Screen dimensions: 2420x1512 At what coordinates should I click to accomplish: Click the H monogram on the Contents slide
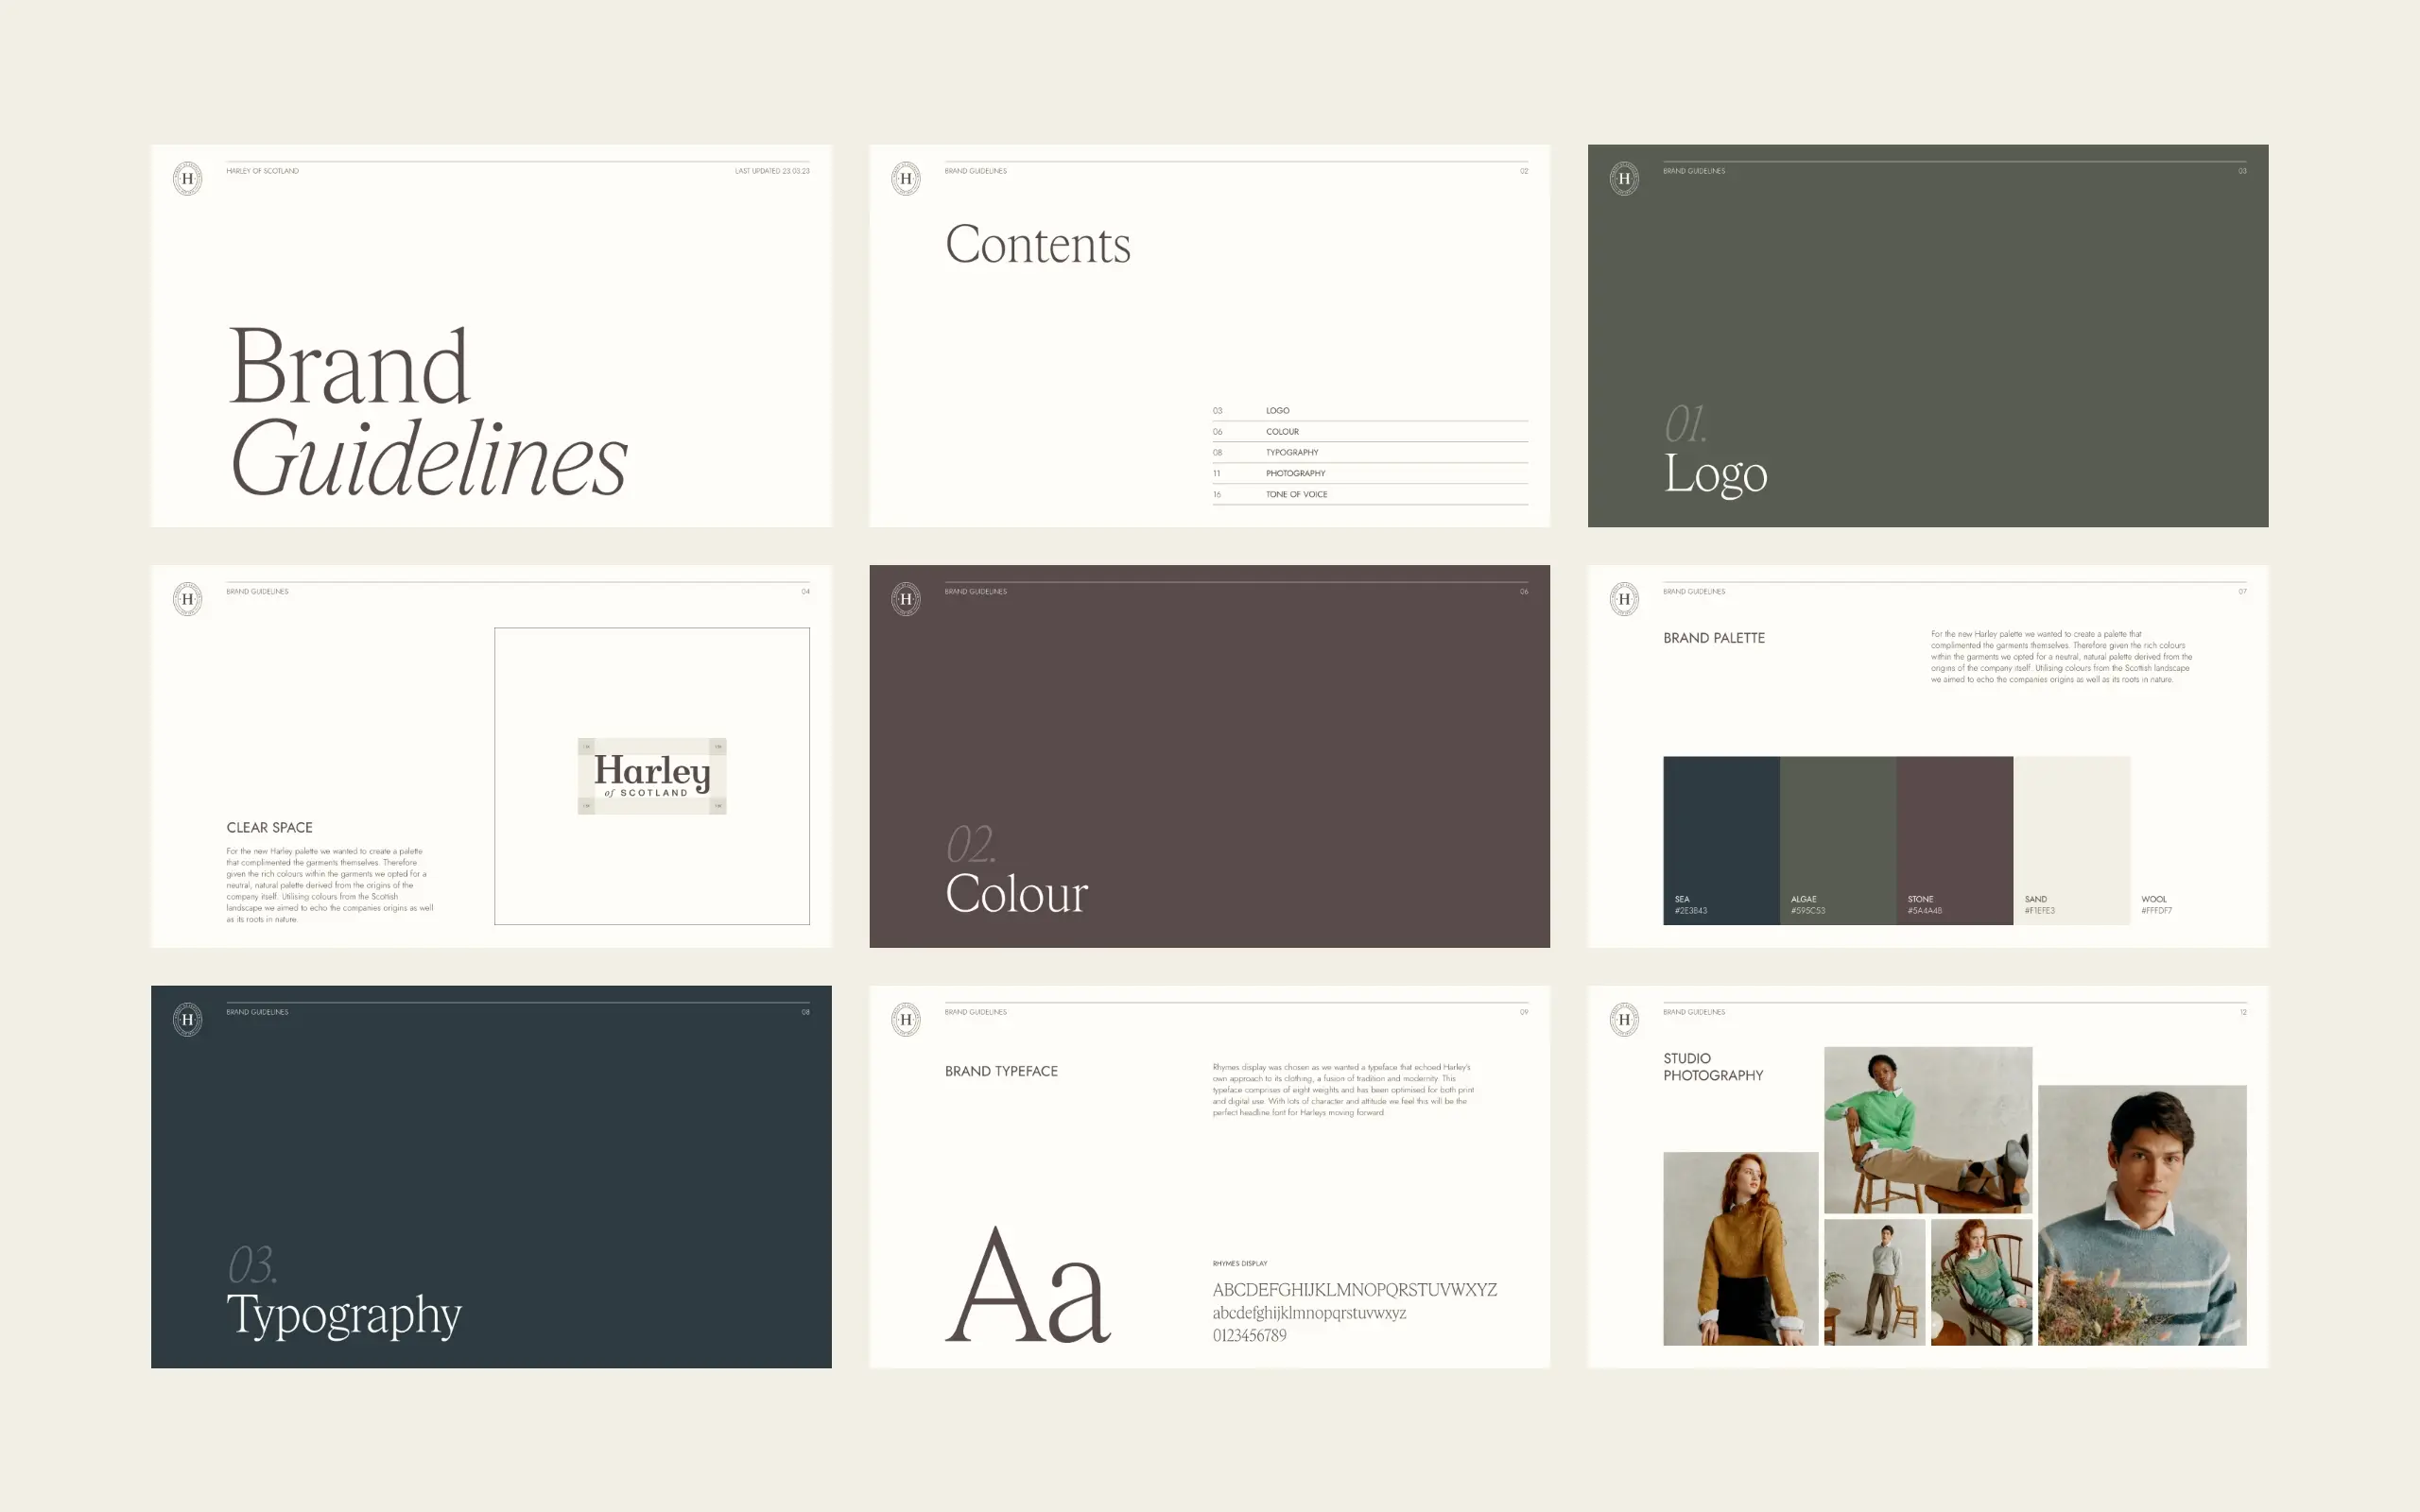tap(905, 179)
